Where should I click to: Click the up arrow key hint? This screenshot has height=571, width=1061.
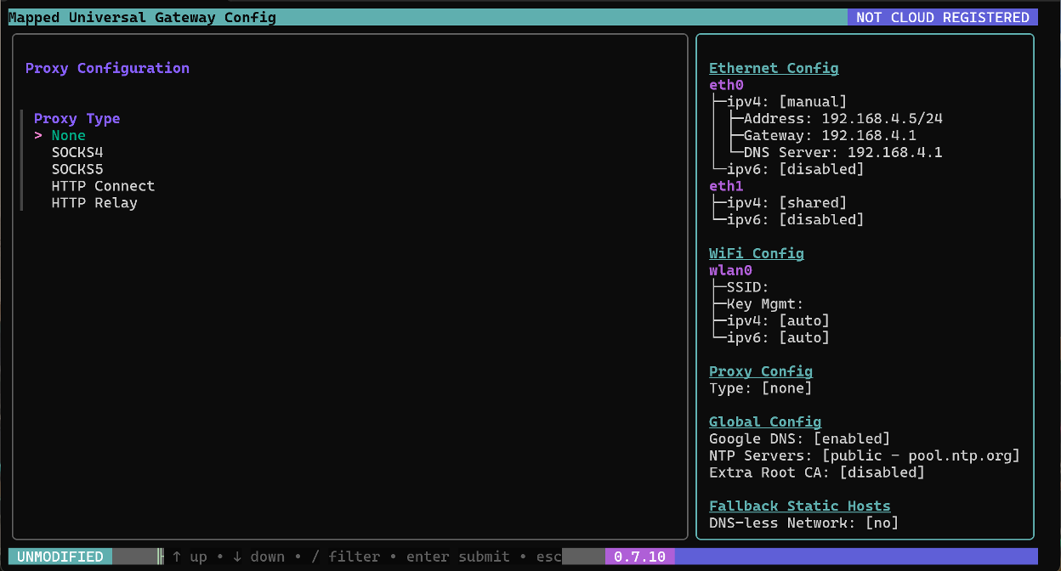coord(189,557)
